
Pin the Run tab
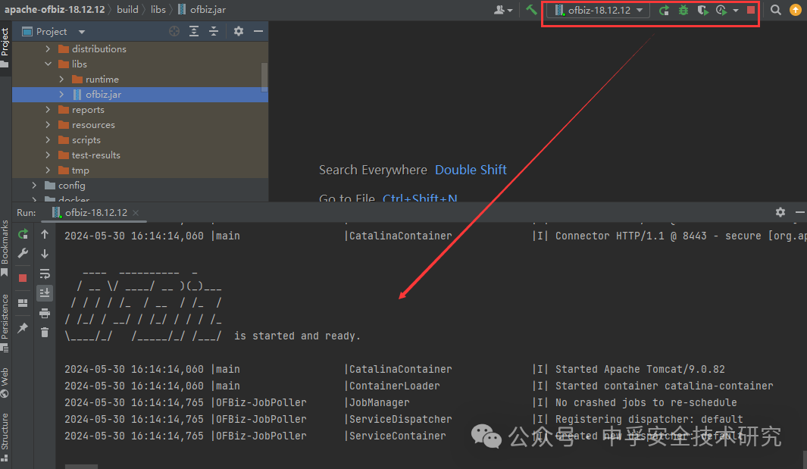pos(23,327)
